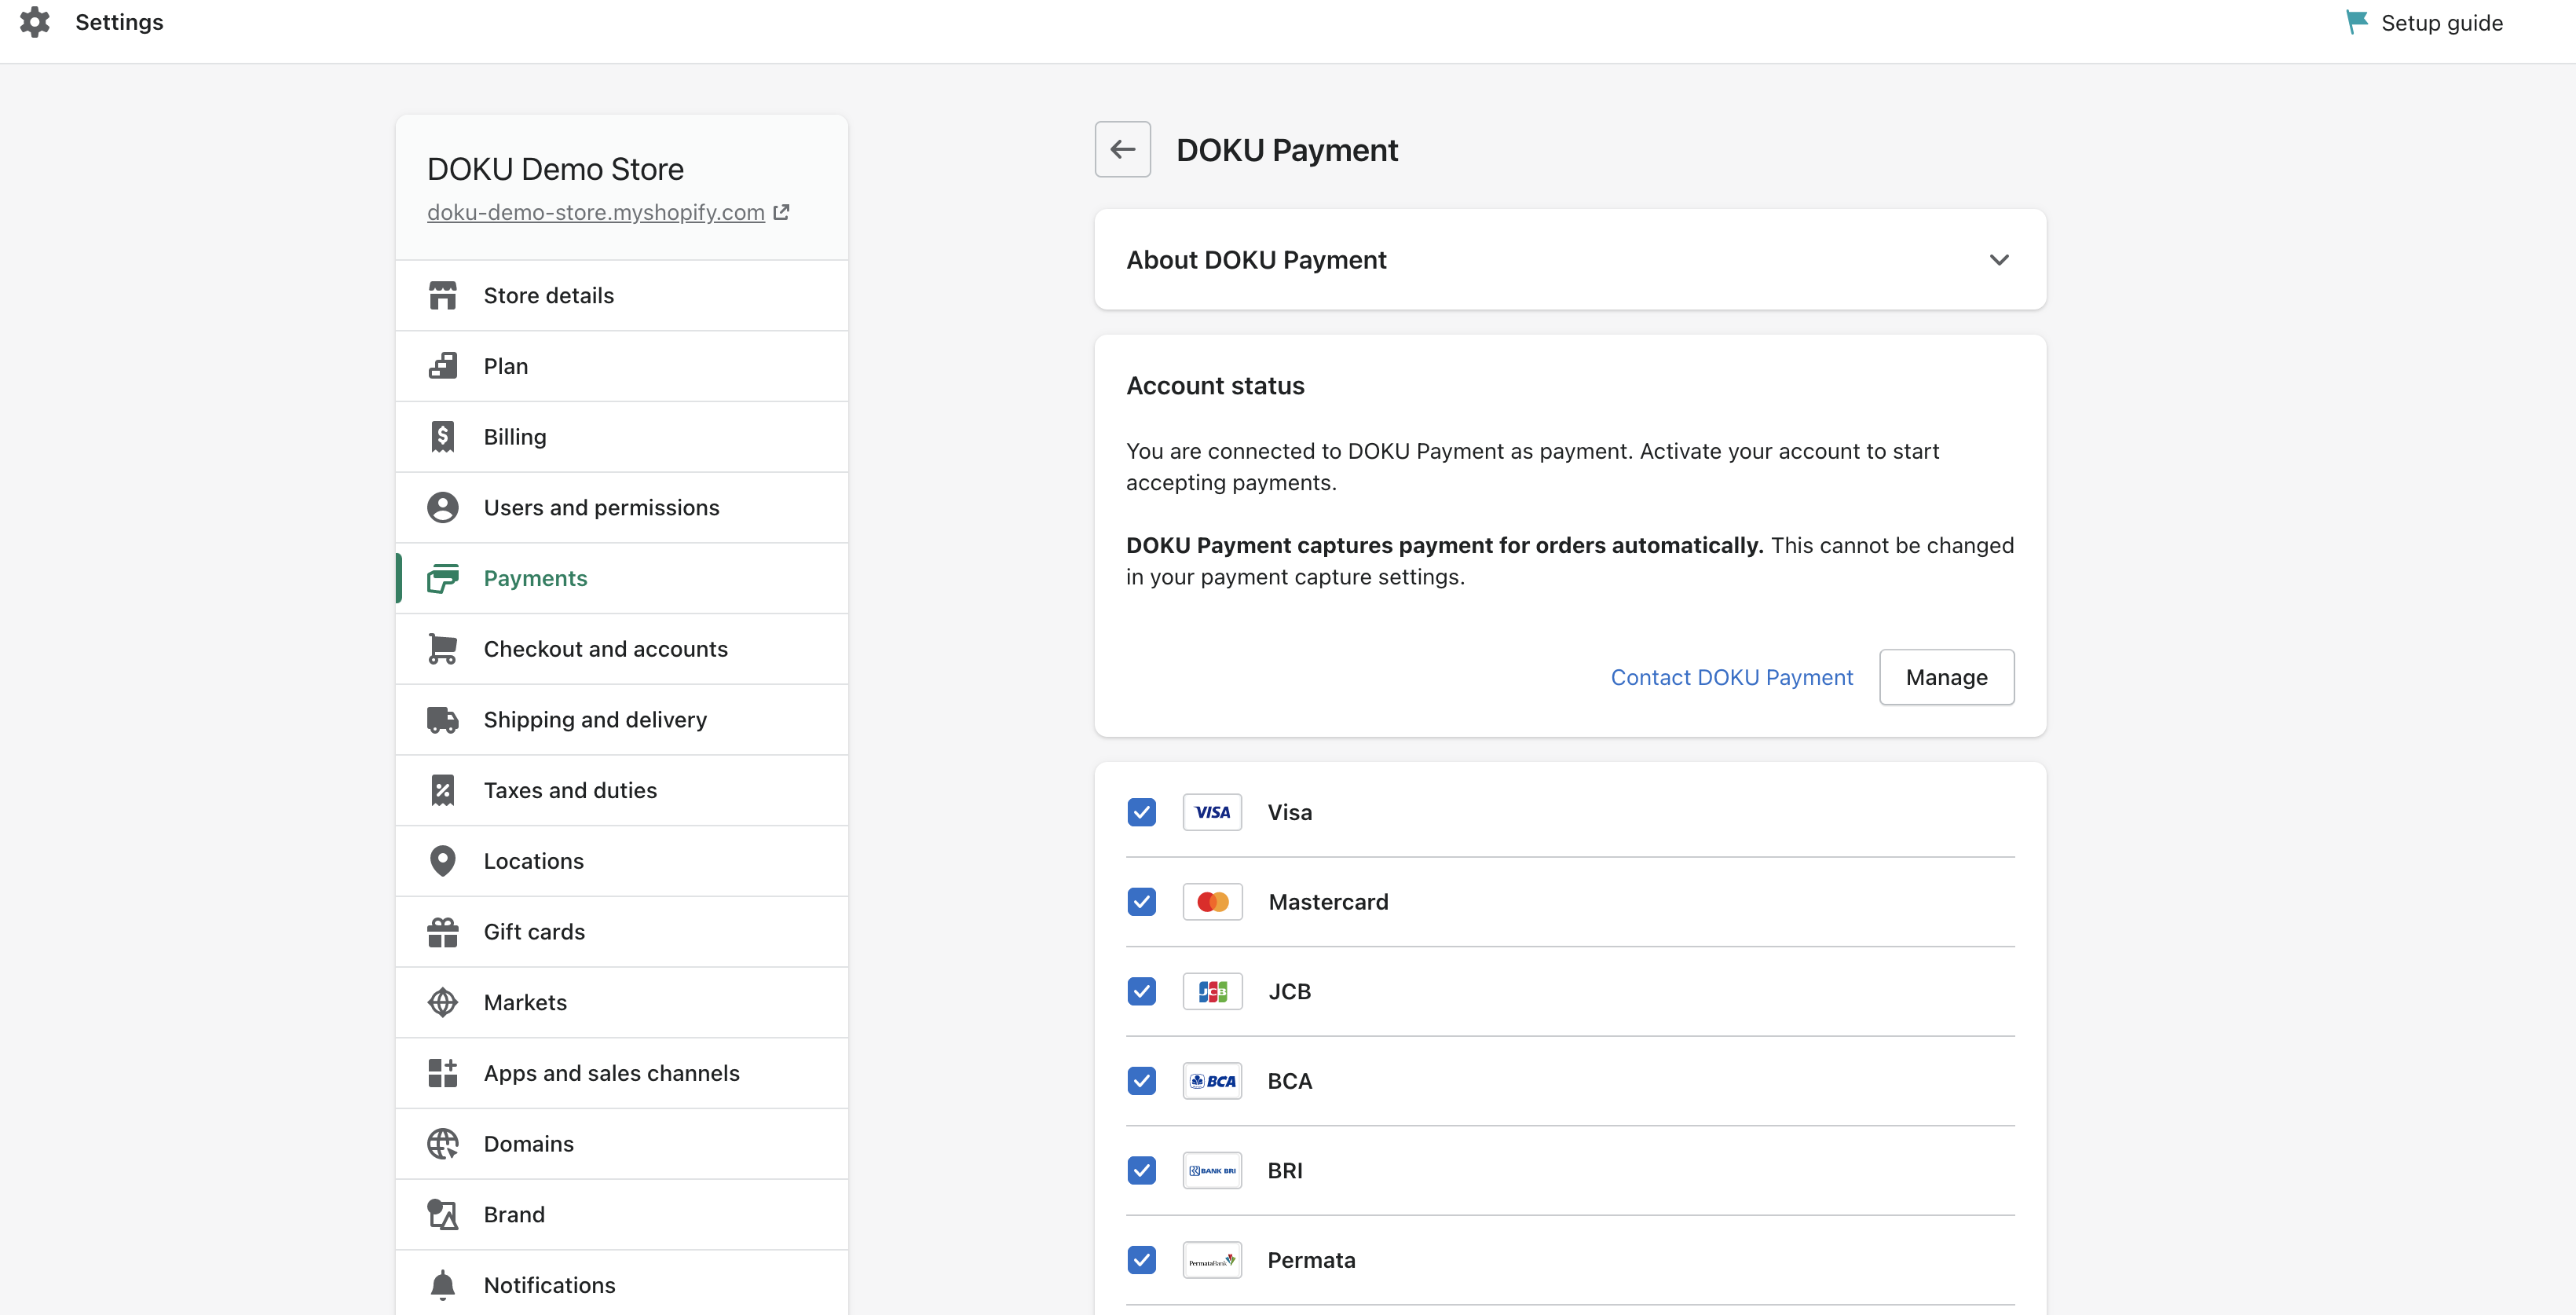This screenshot has width=2576, height=1315.
Task: Click the Domains globe icon
Action: [443, 1144]
